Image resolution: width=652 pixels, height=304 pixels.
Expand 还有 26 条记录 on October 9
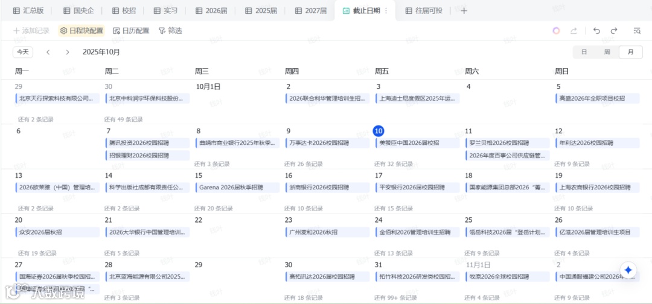[304, 163]
